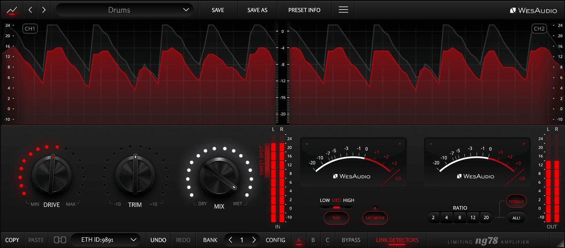
Task: Enable ALL! ratio buttons mode
Action: [x=516, y=217]
